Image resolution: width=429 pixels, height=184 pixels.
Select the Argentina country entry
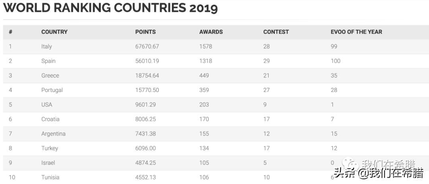[53, 134]
